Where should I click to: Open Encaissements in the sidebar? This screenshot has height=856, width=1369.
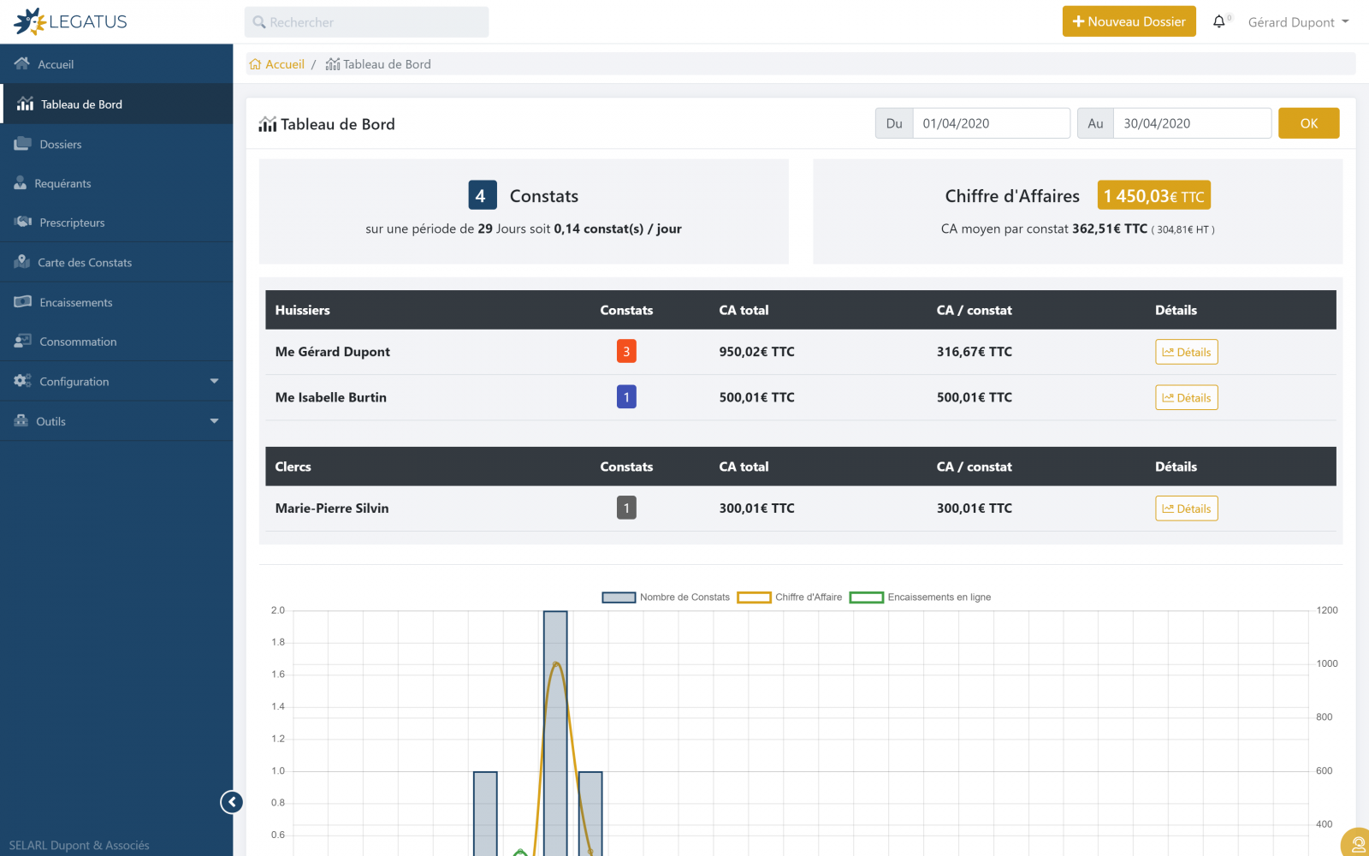pyautogui.click(x=116, y=302)
